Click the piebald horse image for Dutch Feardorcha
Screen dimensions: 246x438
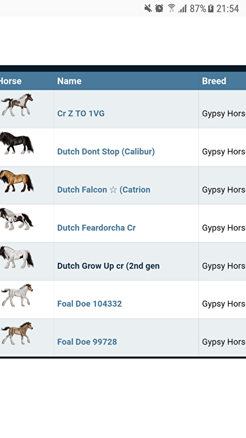pos(17,219)
